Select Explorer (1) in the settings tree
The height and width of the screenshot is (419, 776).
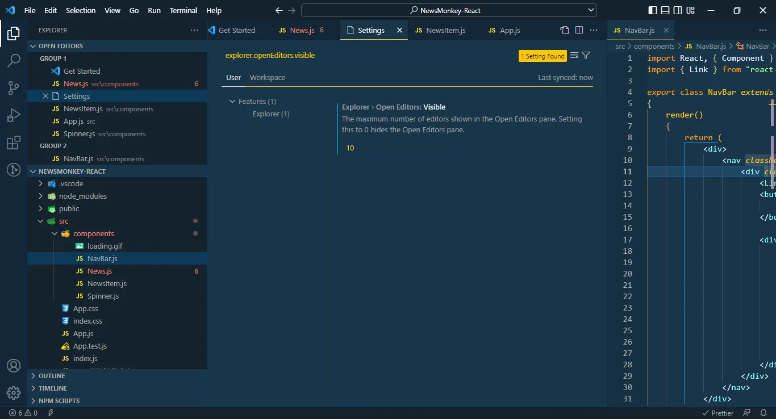click(x=271, y=114)
